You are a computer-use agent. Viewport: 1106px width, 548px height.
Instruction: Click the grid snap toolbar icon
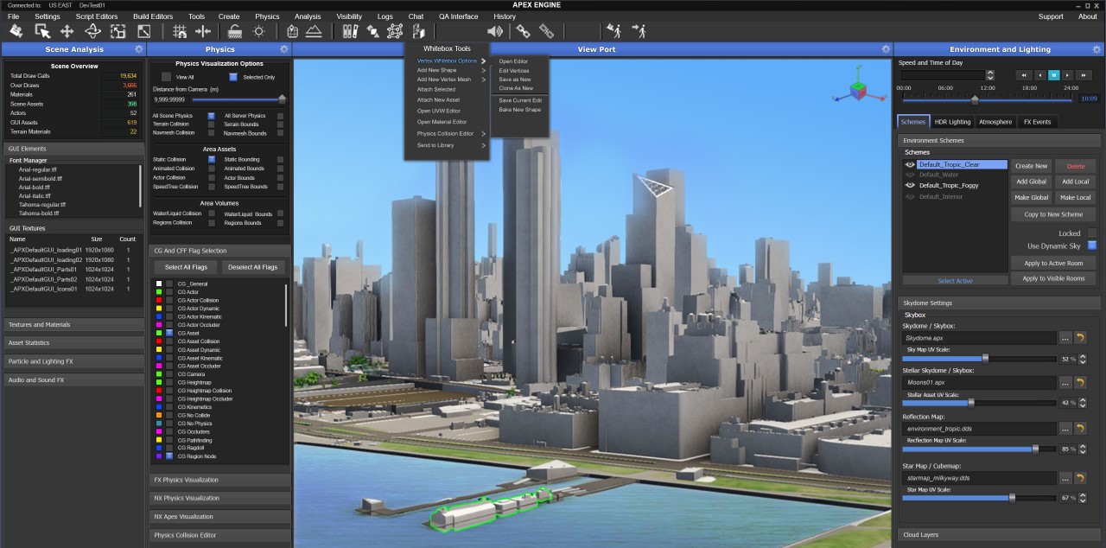coord(180,31)
